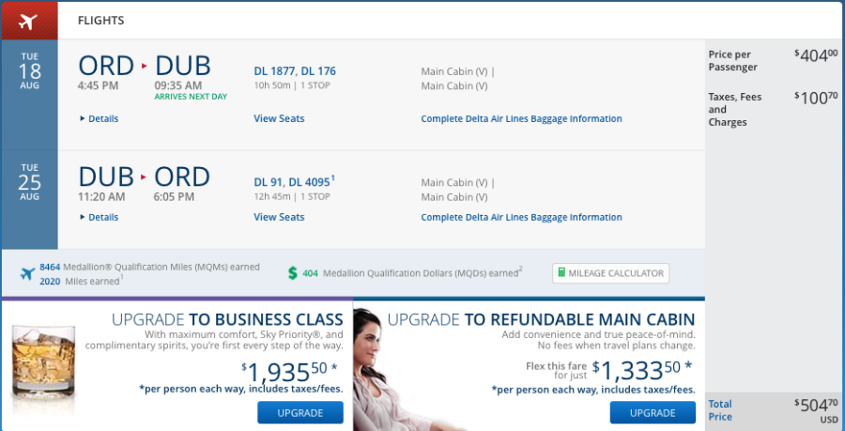The image size is (845, 431).
Task: Click the blue airplane miles icon
Action: point(27,273)
